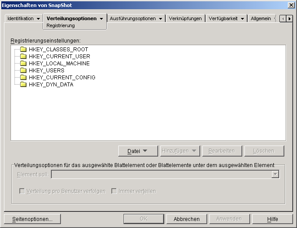Select HKEY_CURRENT_CONFIG text in the tree
The height and width of the screenshot is (228, 297).
coord(62,78)
